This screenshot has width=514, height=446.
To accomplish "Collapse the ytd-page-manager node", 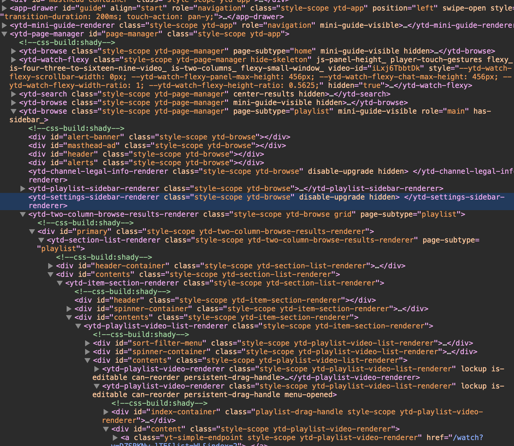I will click(x=4, y=34).
